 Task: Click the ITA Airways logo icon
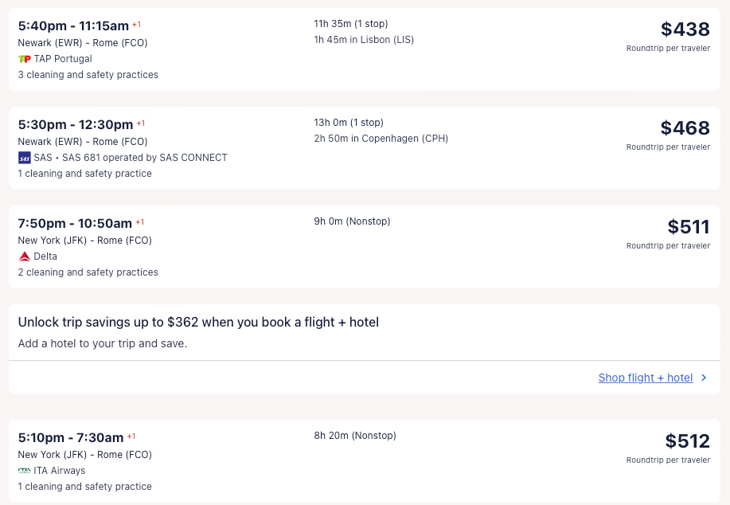[24, 471]
